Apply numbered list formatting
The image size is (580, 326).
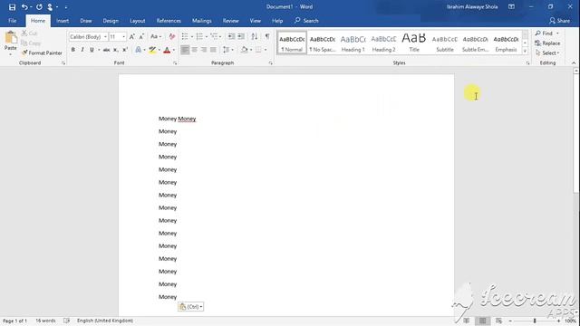click(199, 36)
